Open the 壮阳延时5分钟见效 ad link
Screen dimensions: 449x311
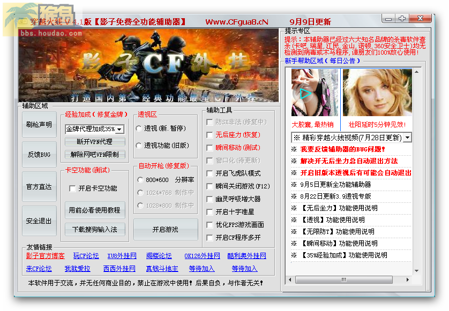pos(377,125)
